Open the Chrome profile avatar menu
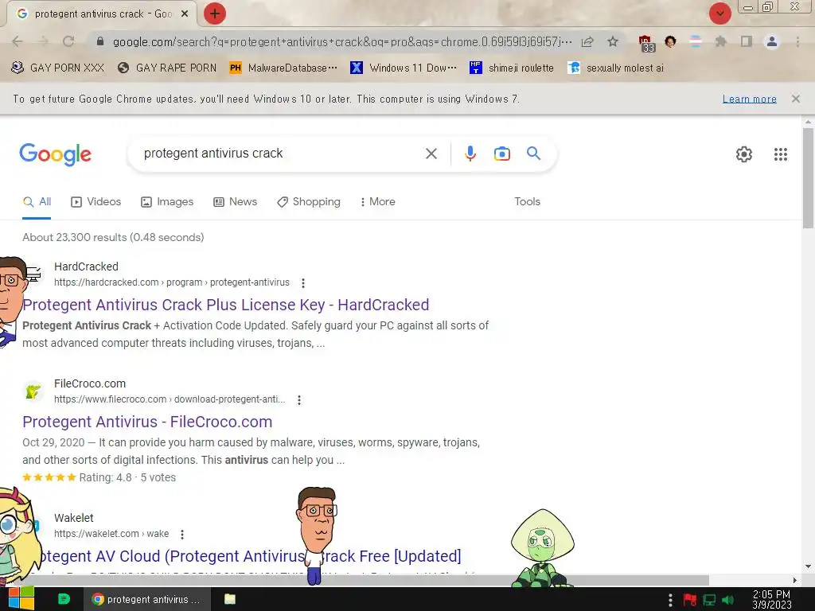 tap(772, 41)
